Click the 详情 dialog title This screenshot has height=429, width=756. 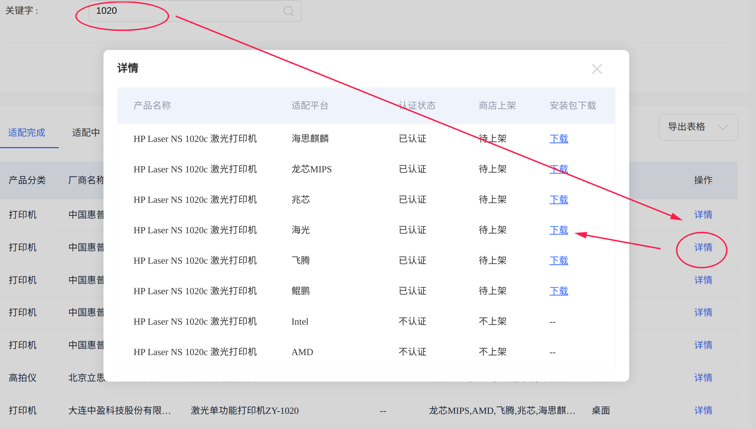pyautogui.click(x=128, y=68)
